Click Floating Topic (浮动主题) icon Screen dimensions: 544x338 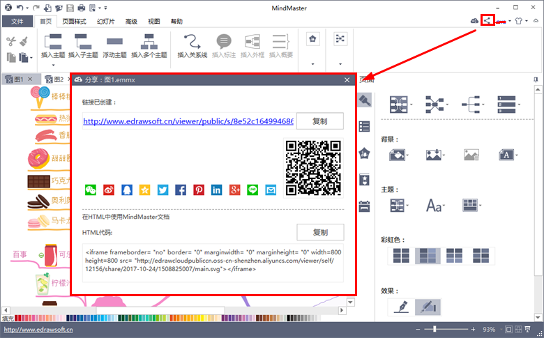point(114,42)
